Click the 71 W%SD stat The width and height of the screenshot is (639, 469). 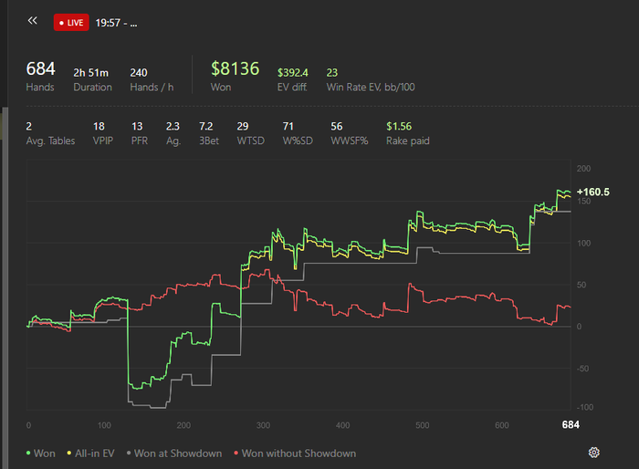tap(298, 133)
